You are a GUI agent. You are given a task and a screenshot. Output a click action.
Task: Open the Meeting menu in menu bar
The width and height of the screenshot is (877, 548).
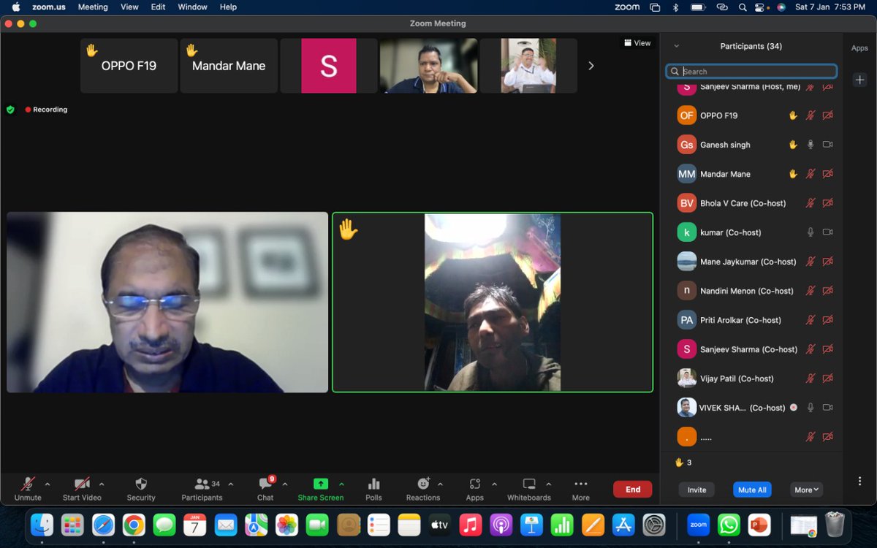93,7
